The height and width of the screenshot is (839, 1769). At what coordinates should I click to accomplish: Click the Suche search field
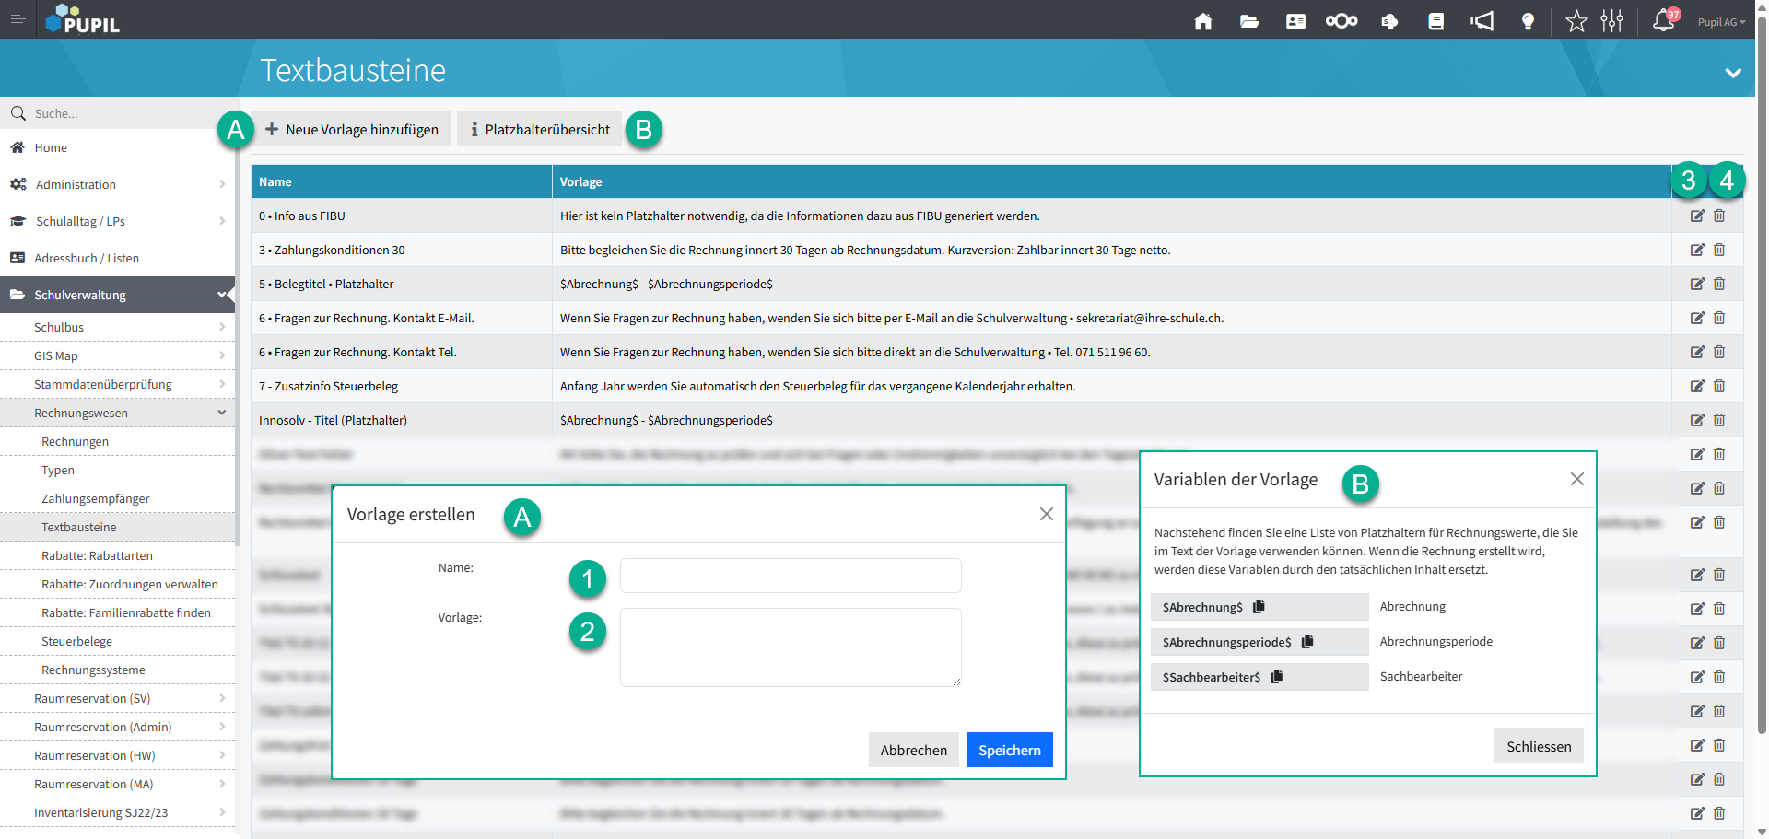[118, 113]
